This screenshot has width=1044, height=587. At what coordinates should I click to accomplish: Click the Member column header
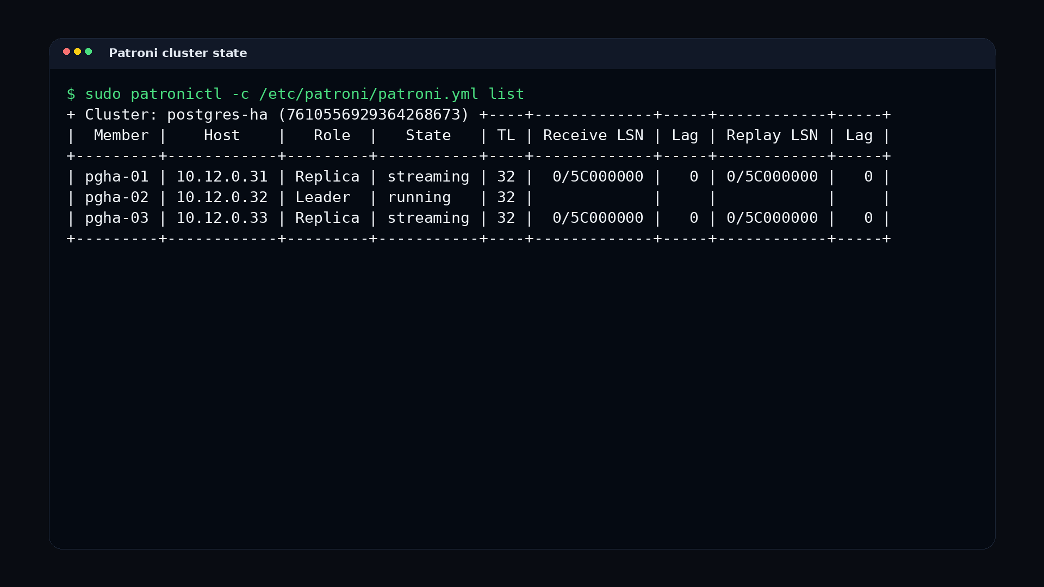[121, 135]
